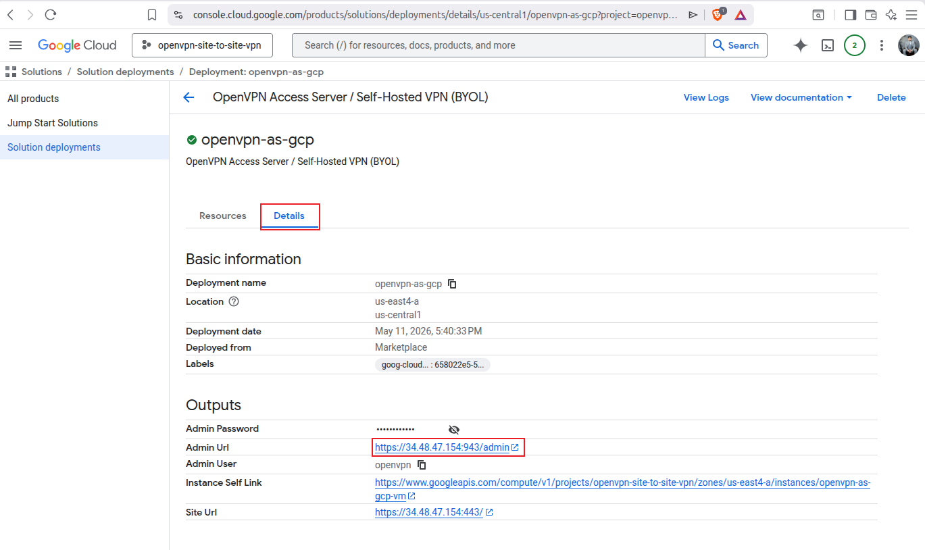Viewport: 925px width, 550px height.
Task: Delete the deployment
Action: 891,97
